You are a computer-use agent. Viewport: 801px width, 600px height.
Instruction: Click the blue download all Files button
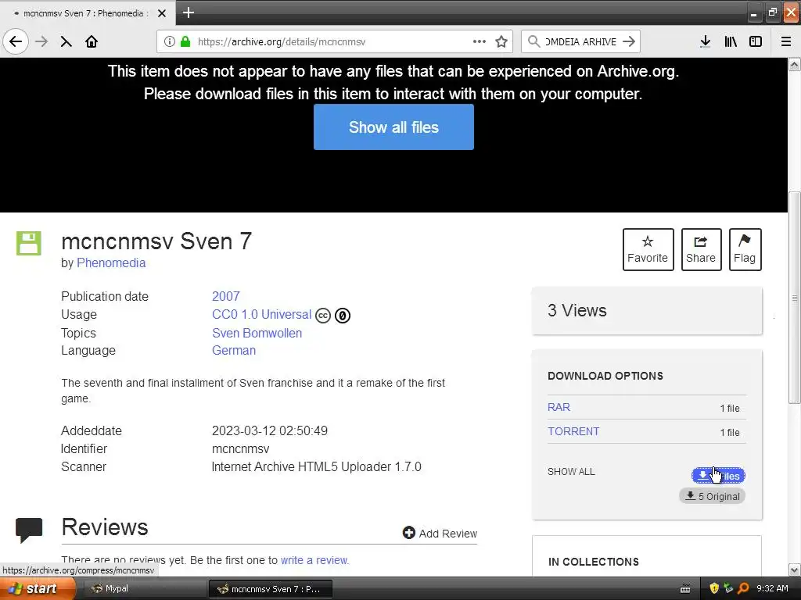tap(718, 476)
